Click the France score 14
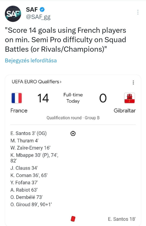Viewport: 146px width, 226px height. [43, 98]
